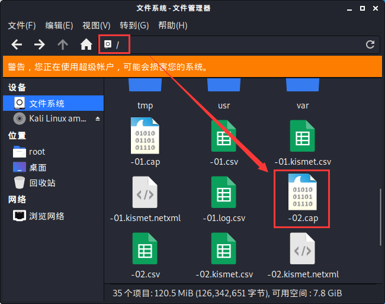This screenshot has height=304, width=385.
Task: Select the -02.cap capture file icon
Action: click(303, 192)
